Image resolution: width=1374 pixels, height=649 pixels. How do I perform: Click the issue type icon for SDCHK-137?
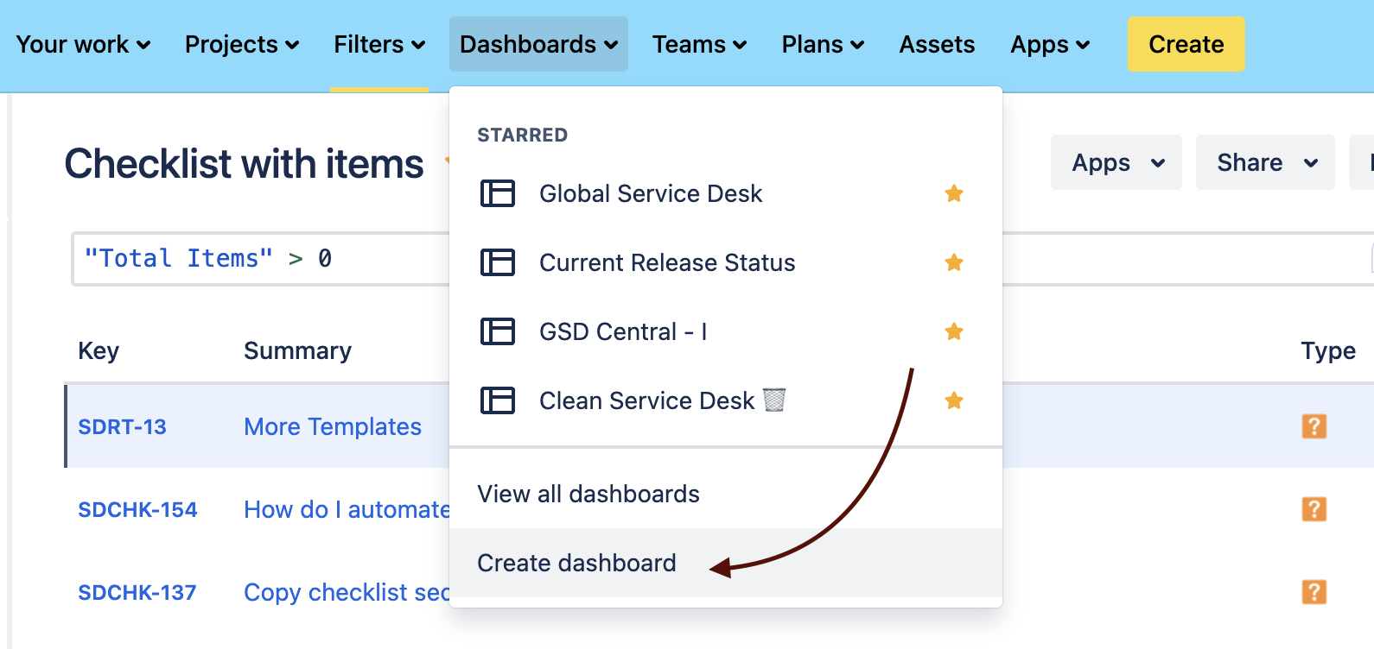(1314, 592)
